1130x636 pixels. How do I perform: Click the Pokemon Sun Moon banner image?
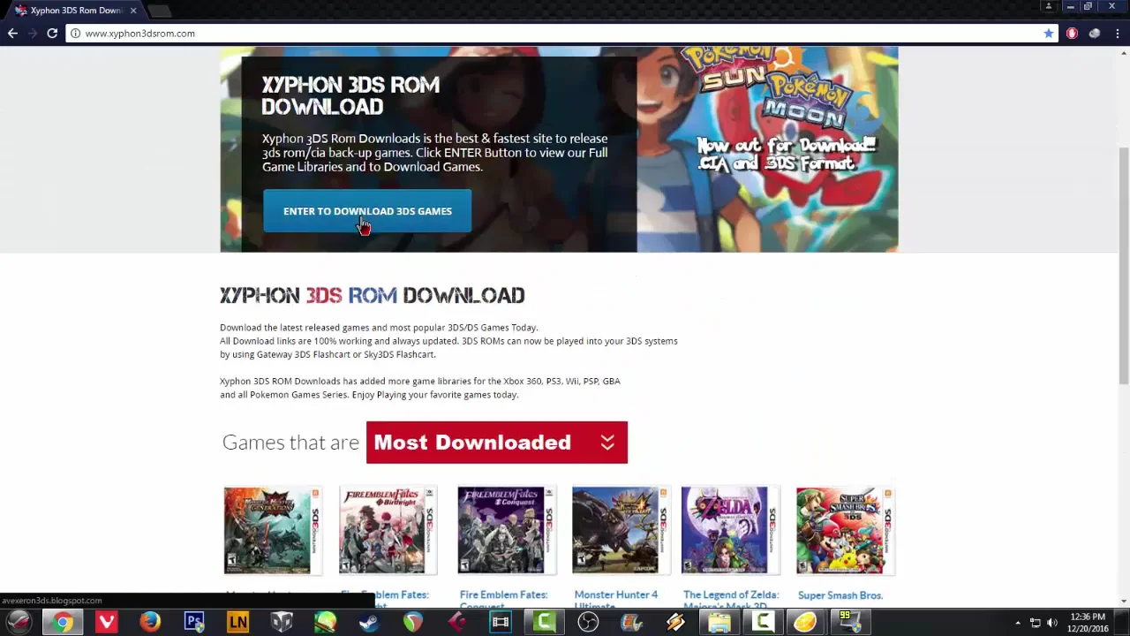767,149
